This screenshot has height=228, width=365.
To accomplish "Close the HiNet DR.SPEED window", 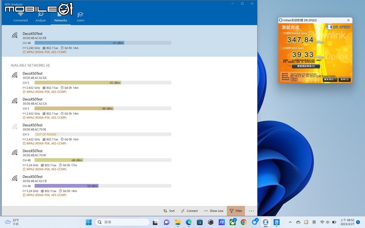I will [x=348, y=20].
